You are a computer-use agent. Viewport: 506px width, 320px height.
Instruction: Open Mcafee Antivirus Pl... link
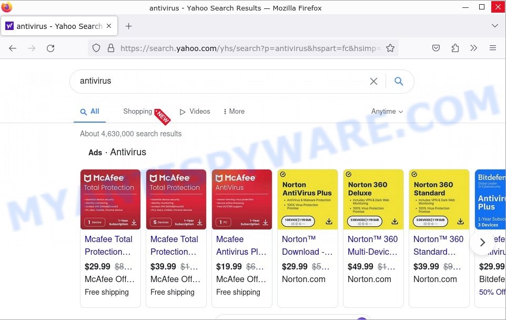click(241, 245)
